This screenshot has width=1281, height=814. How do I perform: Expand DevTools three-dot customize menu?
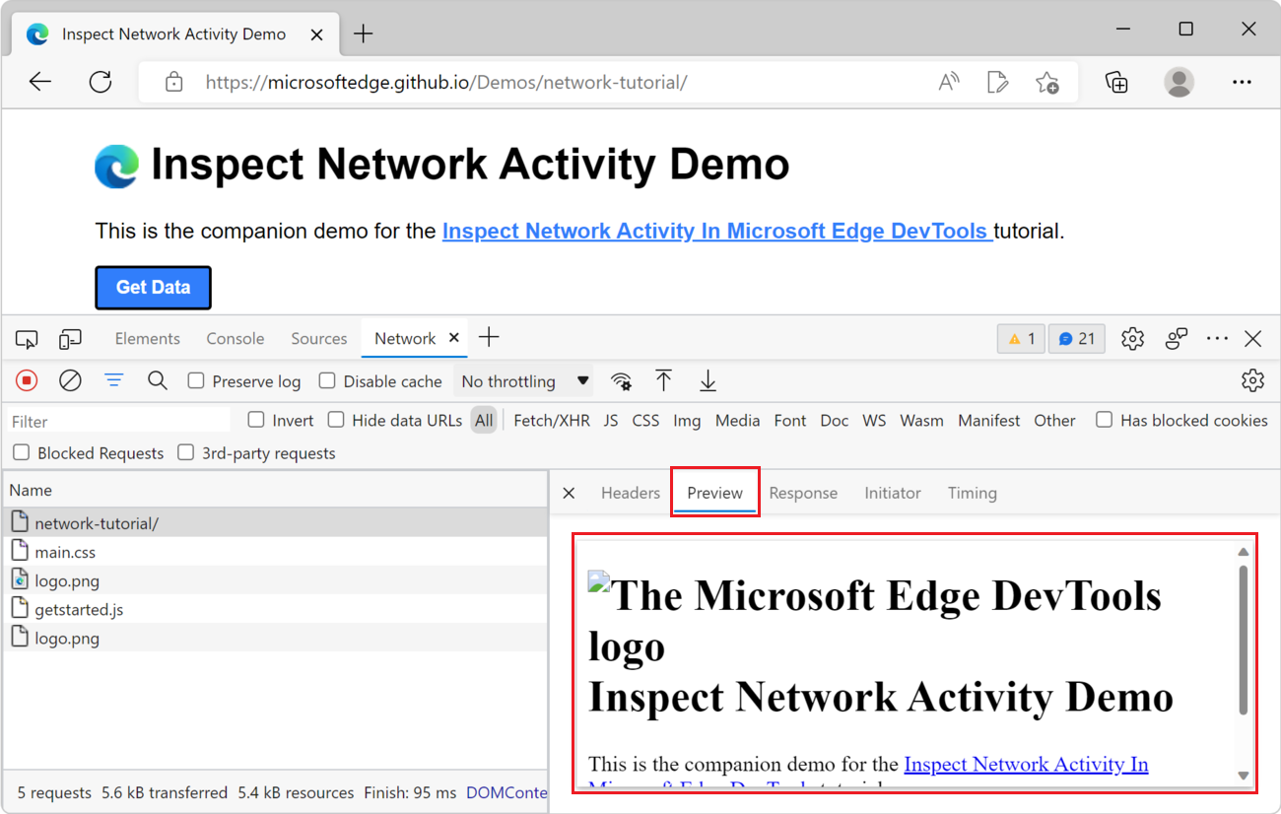(x=1217, y=339)
